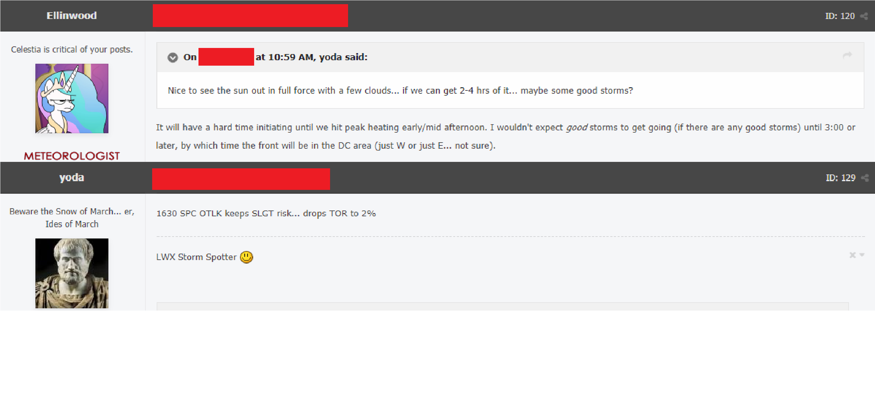
Task: Collapse the quoted yoda post
Action: 172,57
